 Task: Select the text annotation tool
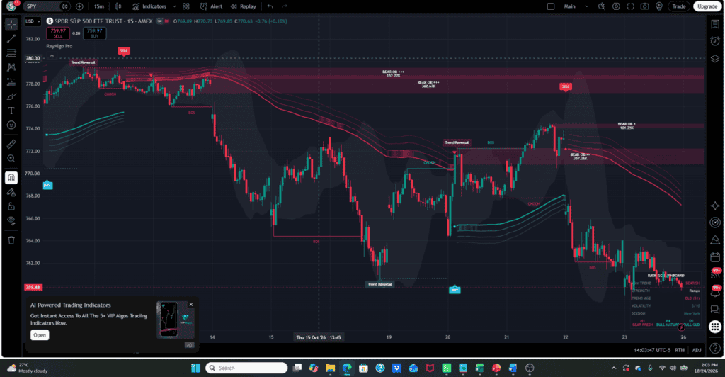[11, 111]
